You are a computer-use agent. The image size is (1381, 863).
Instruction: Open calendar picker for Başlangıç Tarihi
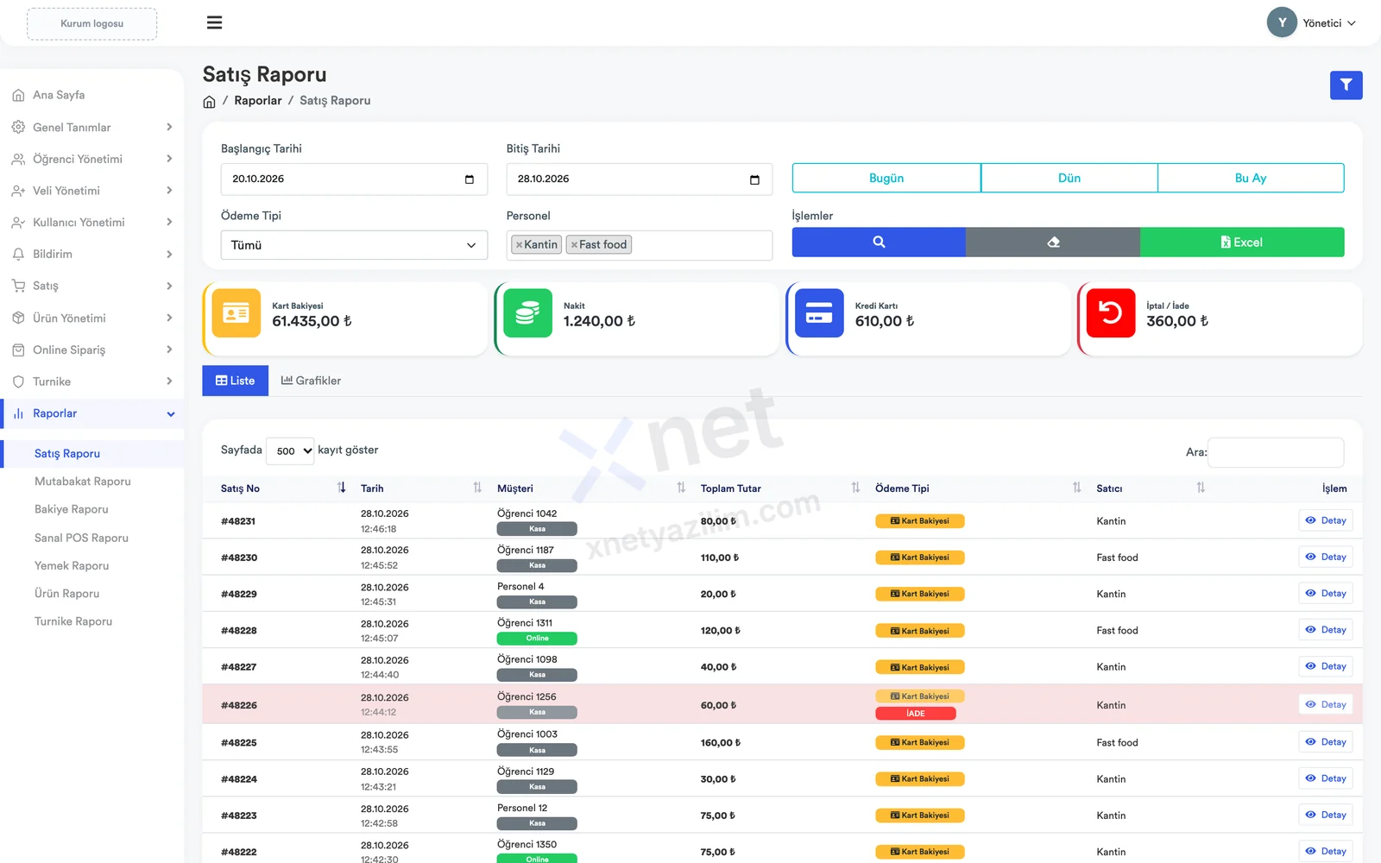pos(470,180)
